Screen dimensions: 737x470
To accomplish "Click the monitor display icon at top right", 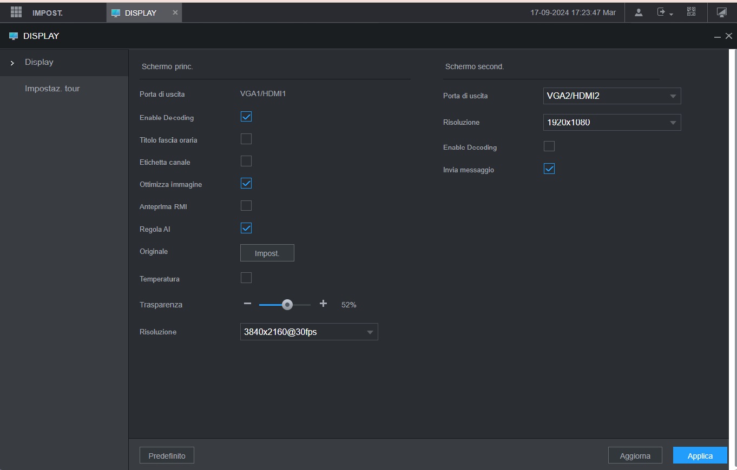I will (721, 12).
